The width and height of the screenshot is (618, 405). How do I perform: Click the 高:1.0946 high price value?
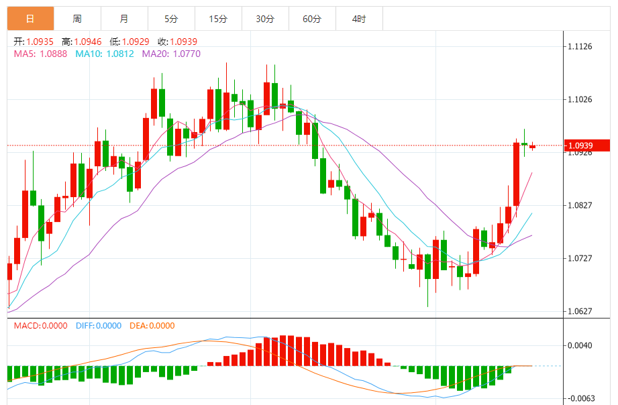[82, 42]
